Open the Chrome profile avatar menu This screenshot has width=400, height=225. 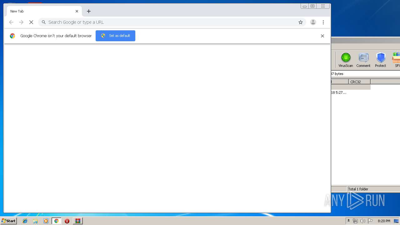tap(313, 22)
